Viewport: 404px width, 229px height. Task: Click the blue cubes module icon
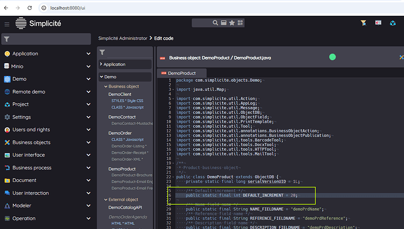[393, 23]
